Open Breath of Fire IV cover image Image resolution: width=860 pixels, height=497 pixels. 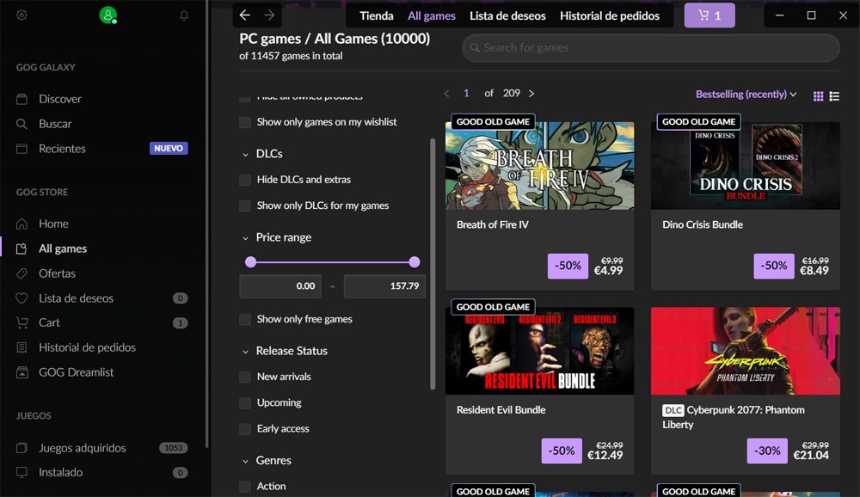click(x=540, y=166)
